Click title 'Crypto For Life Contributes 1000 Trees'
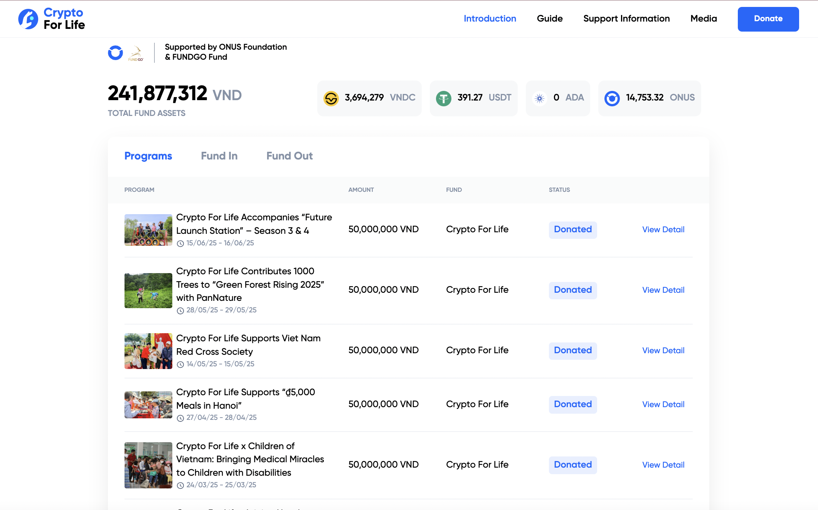This screenshot has width=818, height=510. point(250,284)
